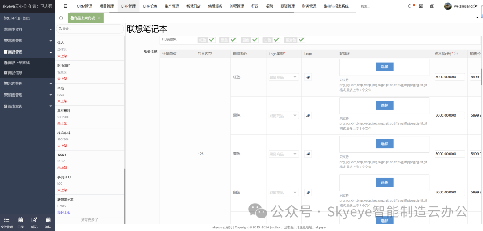This screenshot has height=231, width=483.
Task: Switch to 项目管理 top menu
Action: coord(106,6)
